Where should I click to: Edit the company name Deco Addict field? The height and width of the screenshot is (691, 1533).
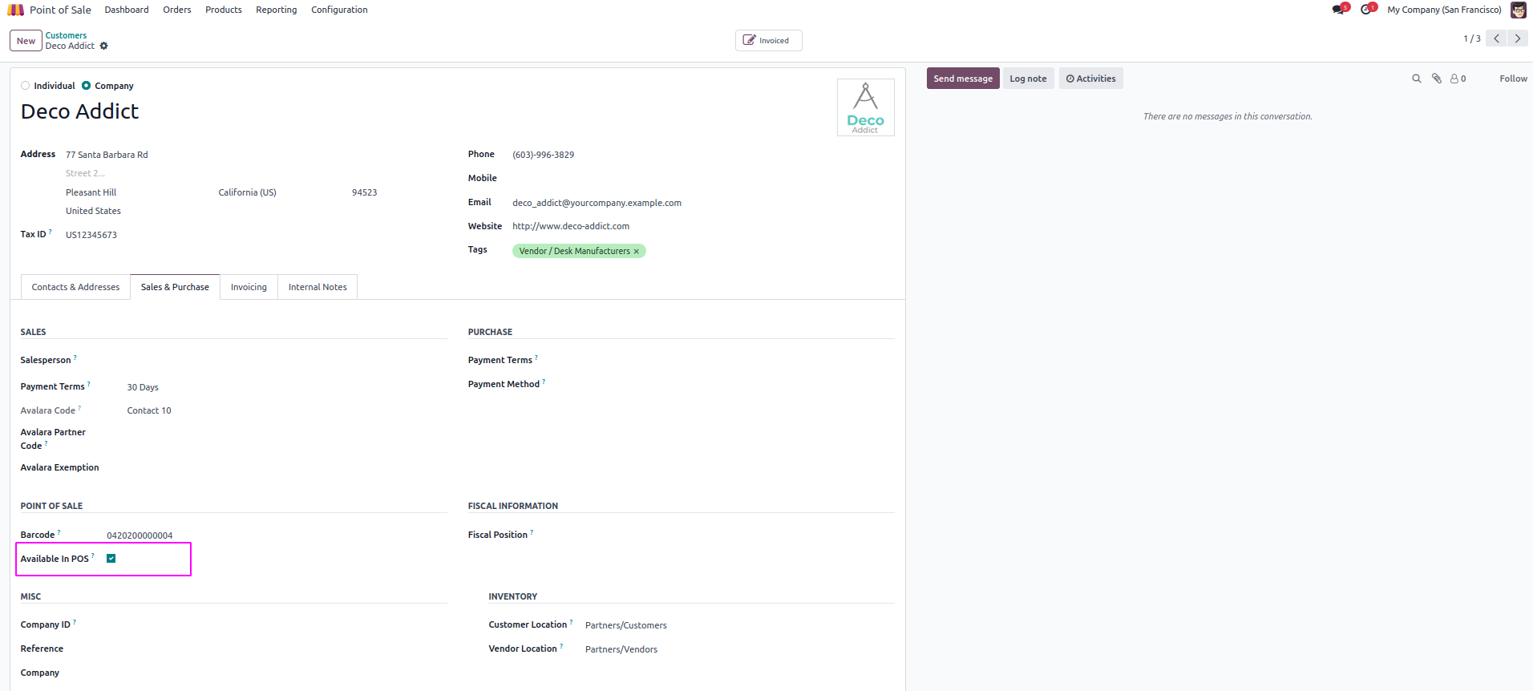pyautogui.click(x=424, y=111)
